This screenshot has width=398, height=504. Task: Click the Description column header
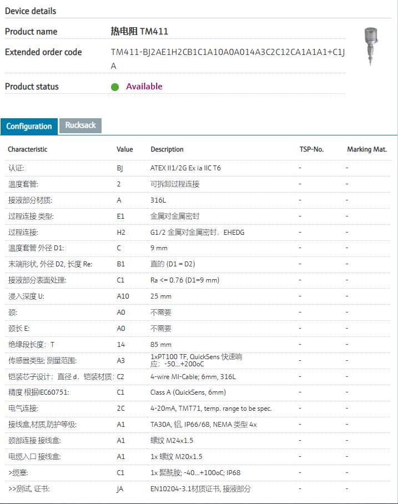pyautogui.click(x=167, y=149)
